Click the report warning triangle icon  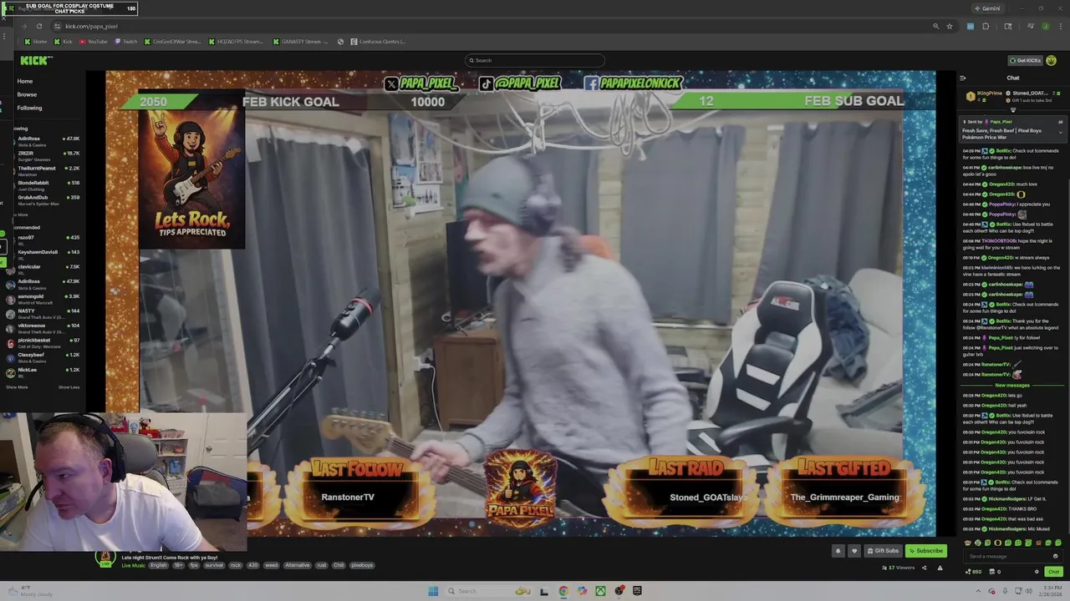pos(940,568)
